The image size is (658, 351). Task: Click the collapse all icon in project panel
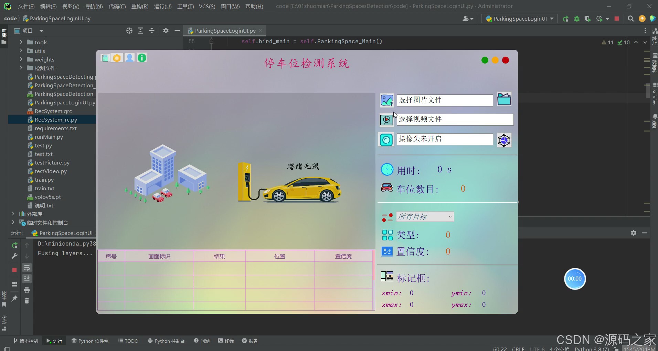152,31
